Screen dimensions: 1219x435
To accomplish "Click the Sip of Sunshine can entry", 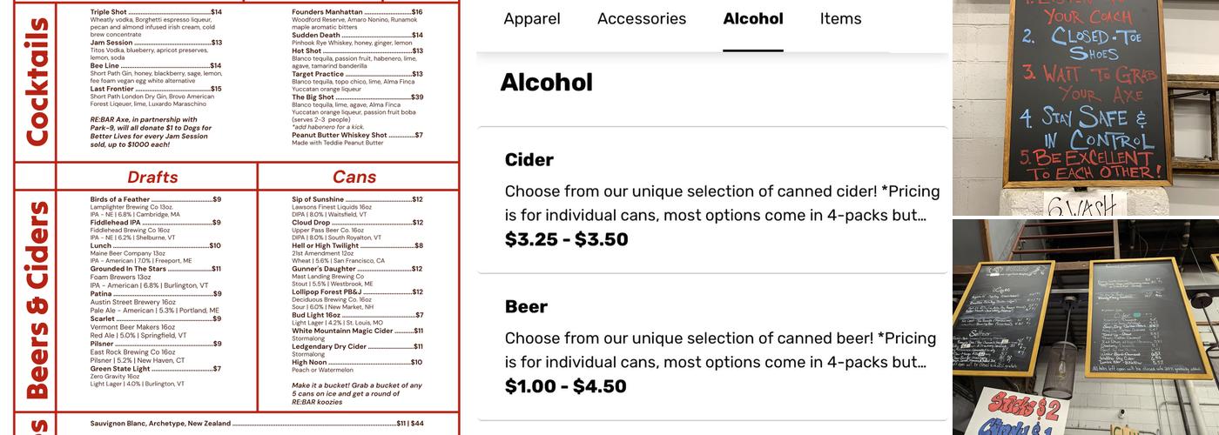I will click(x=318, y=199).
